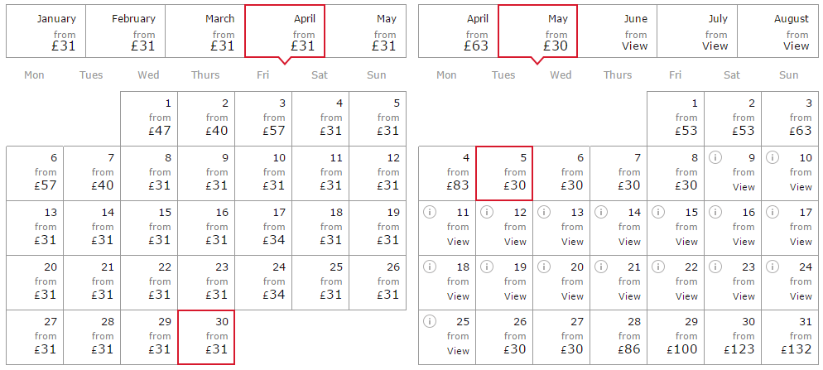Open the info icon on 11 May
This screenshot has width=823, height=370.
click(x=430, y=212)
